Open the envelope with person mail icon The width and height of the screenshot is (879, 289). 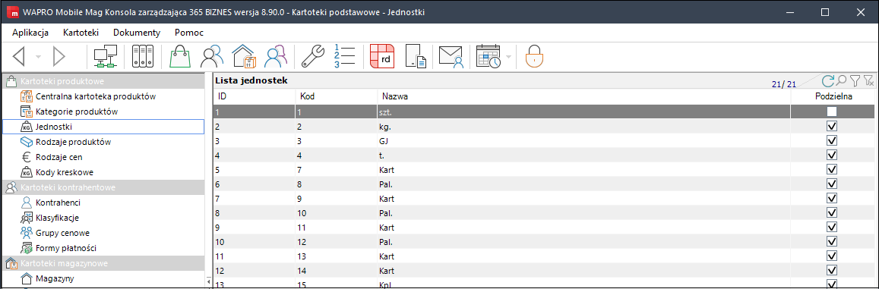point(451,57)
